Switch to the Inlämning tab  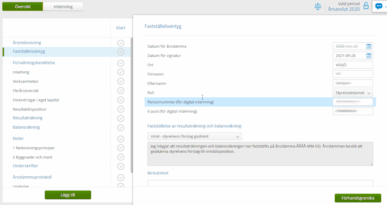tap(63, 7)
